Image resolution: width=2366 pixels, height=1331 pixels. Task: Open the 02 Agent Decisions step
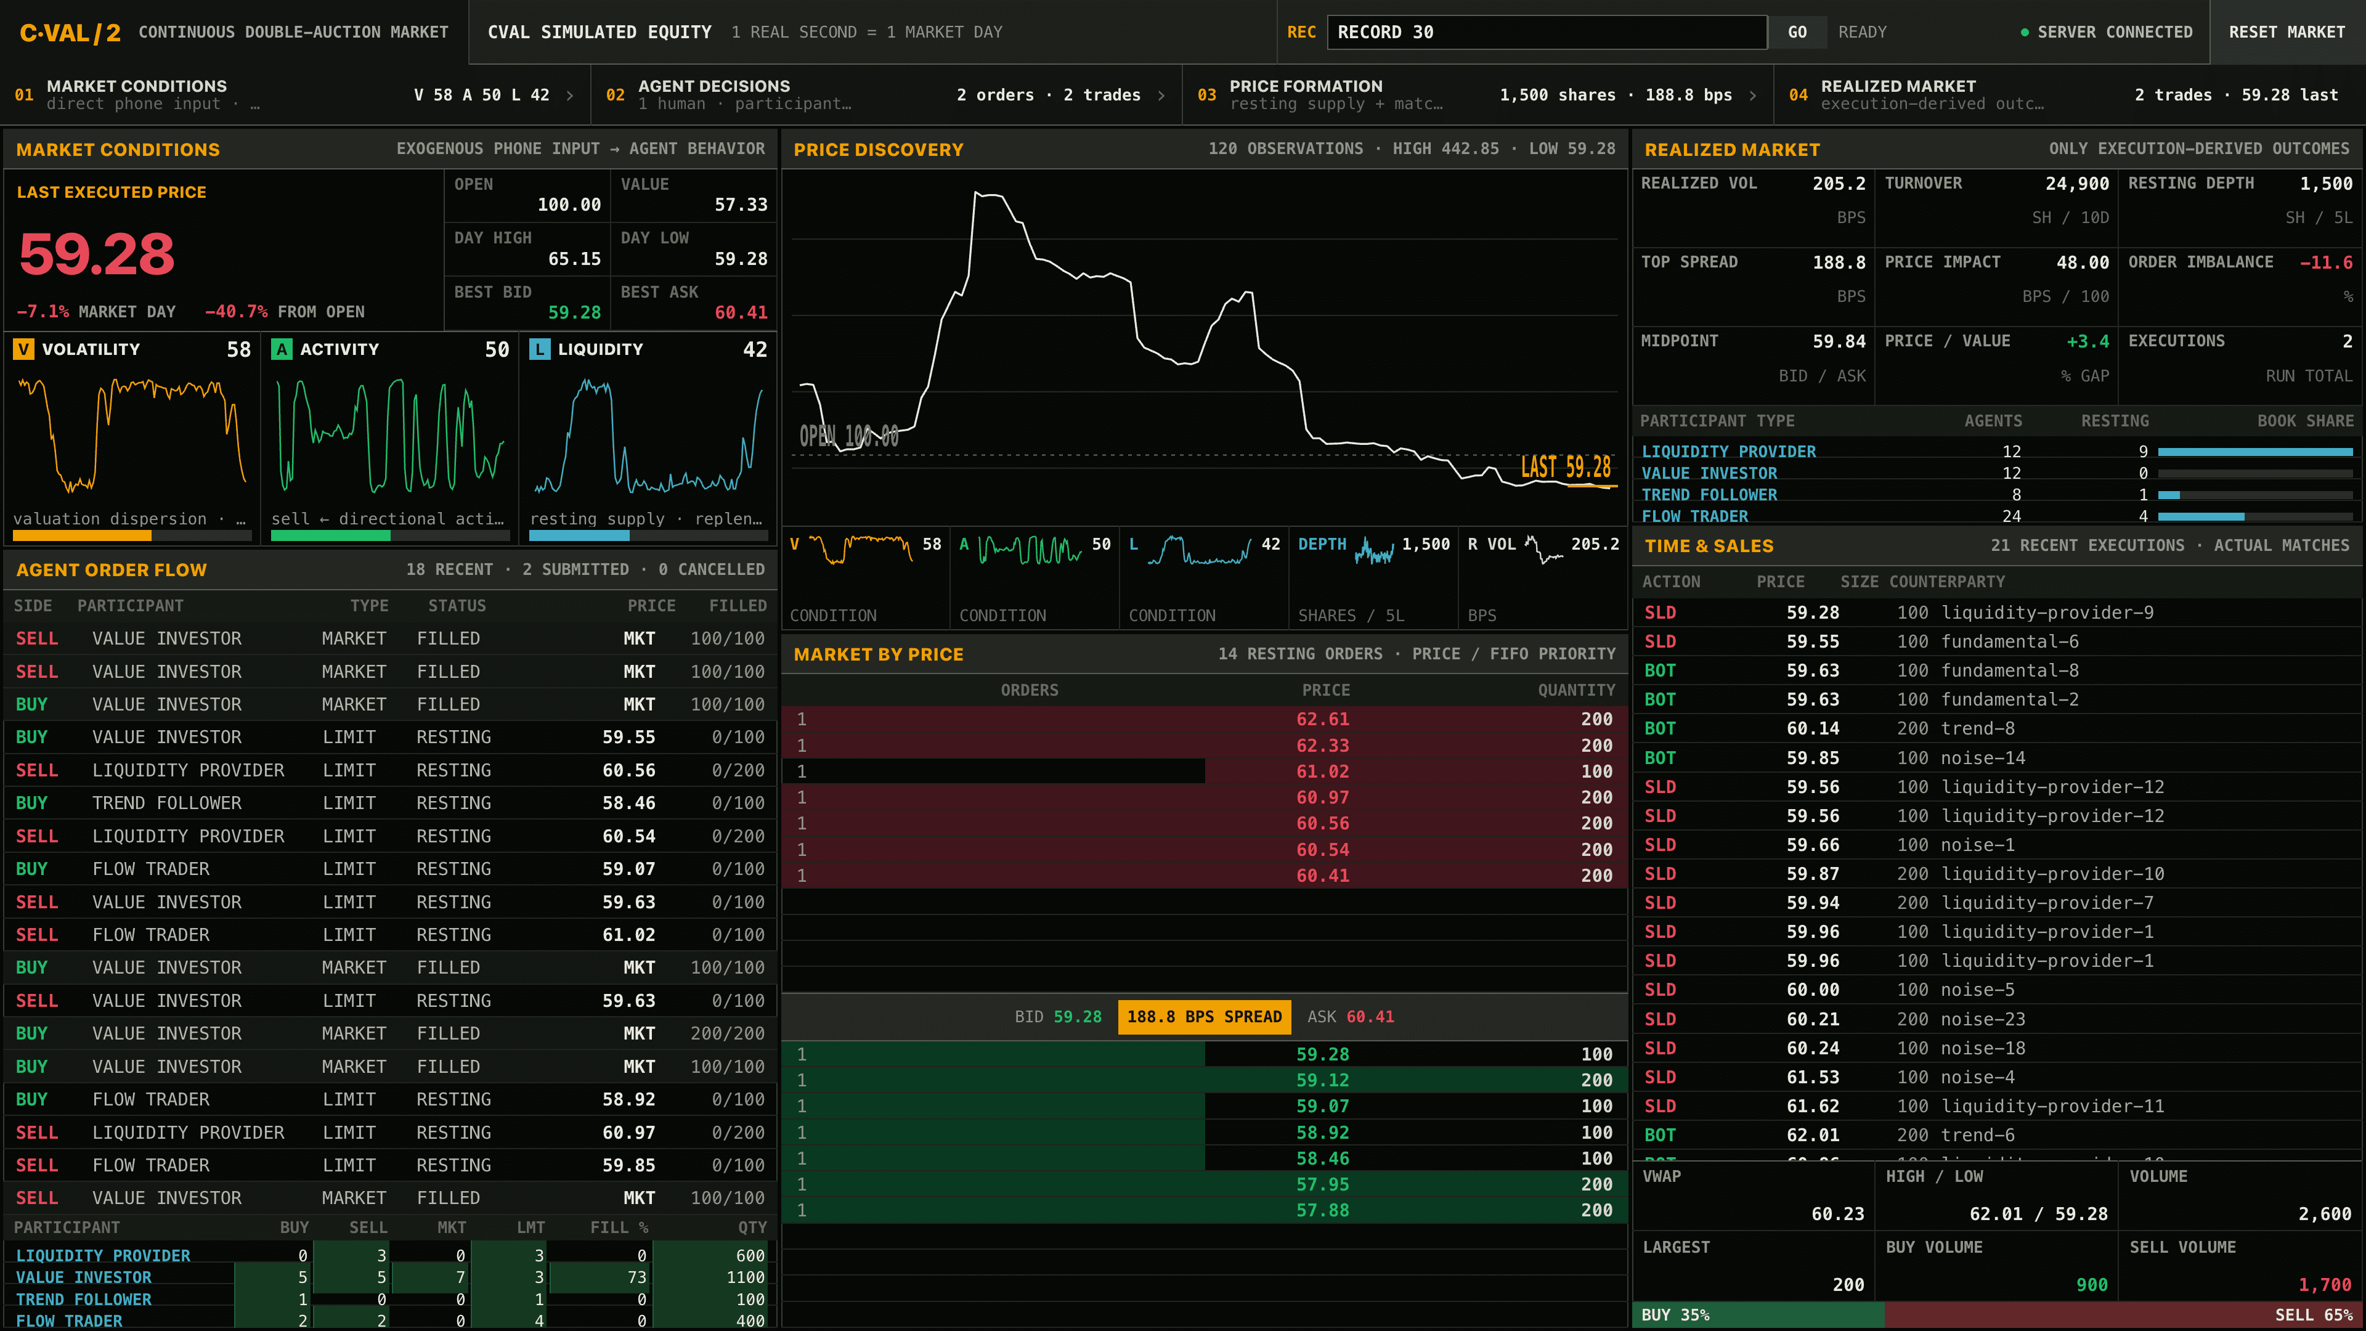887,95
